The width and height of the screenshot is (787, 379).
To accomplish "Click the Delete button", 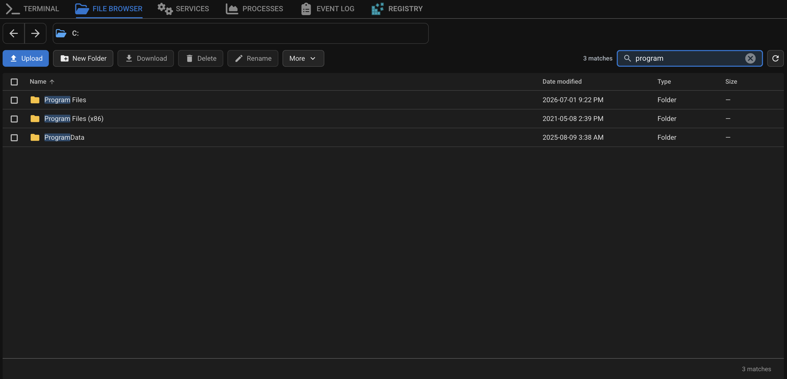I will tap(201, 58).
